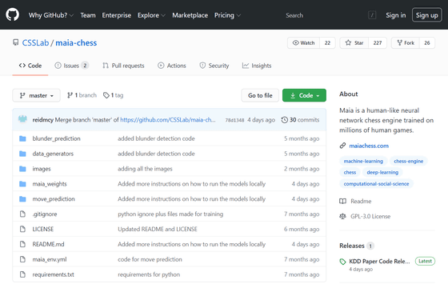Expand the master branch dropdown
The image size is (448, 288).
36,95
